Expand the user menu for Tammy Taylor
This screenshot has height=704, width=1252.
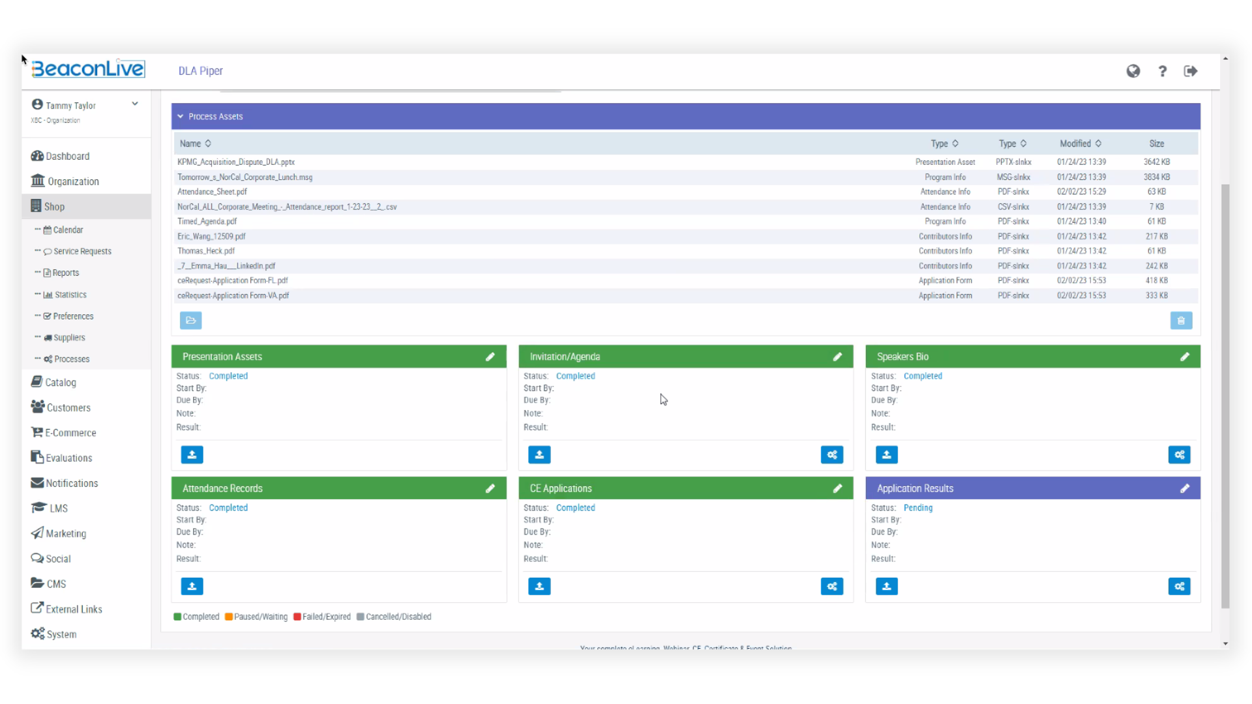[134, 105]
